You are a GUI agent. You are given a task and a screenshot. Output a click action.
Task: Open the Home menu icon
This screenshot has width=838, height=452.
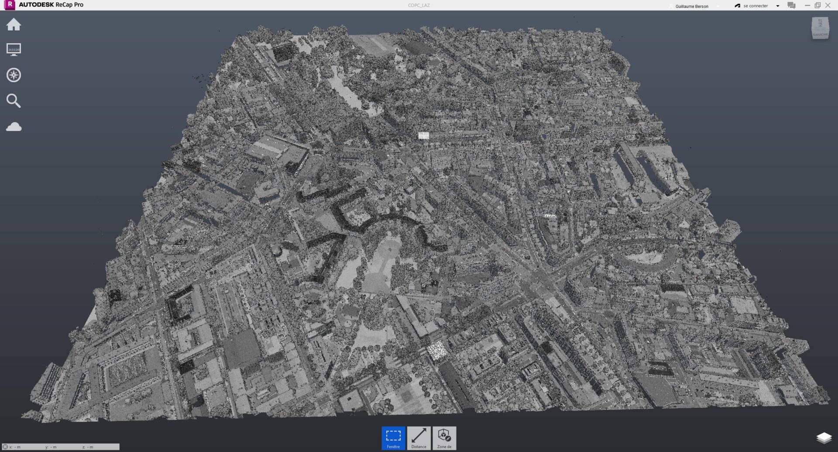14,24
